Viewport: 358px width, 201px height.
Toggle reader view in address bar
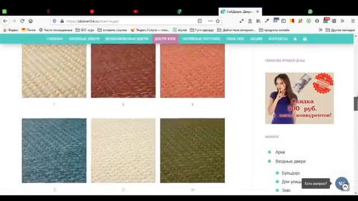pos(200,21)
